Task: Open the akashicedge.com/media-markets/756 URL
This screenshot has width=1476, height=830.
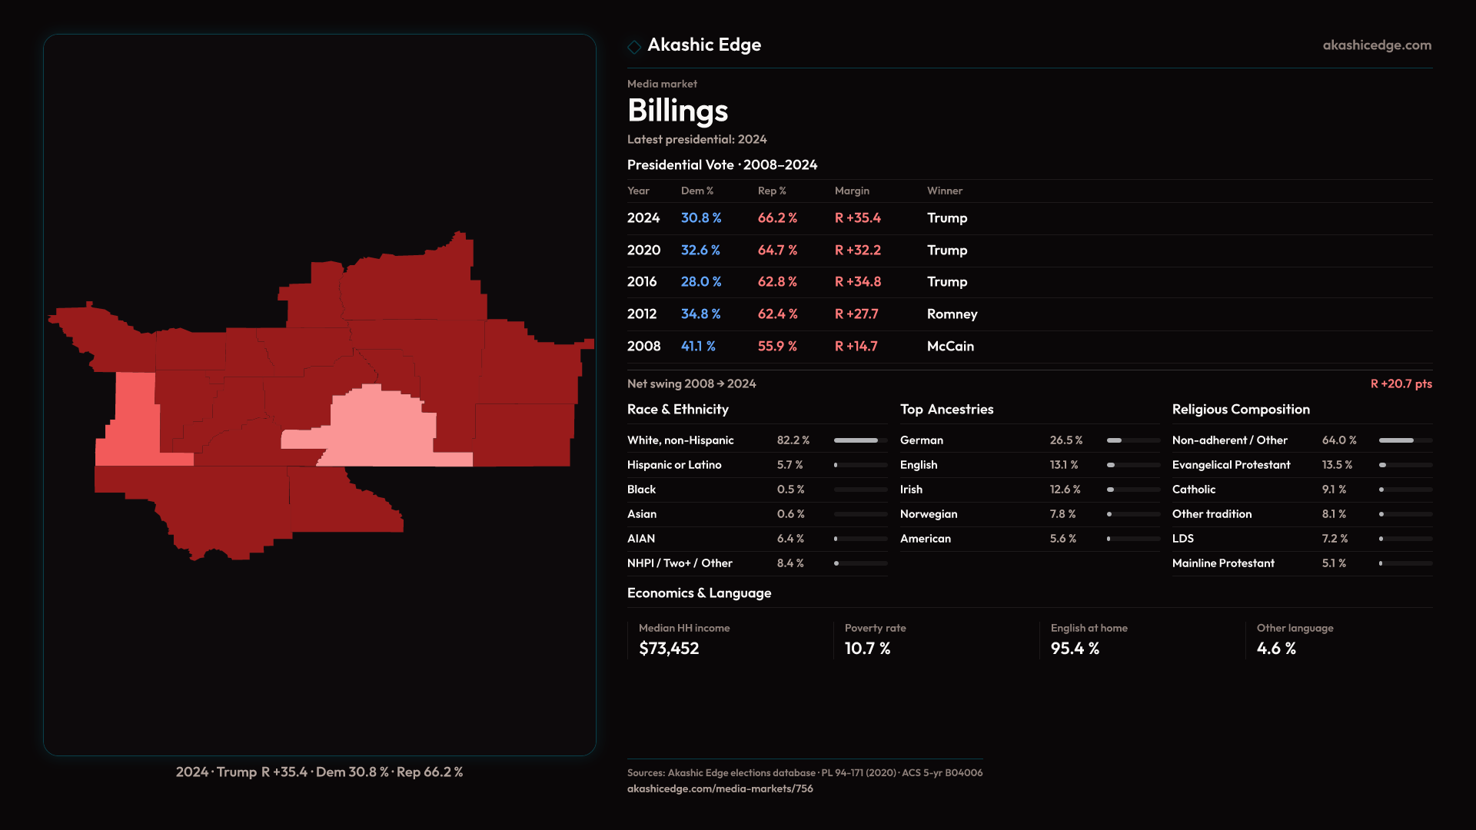Action: pos(720,788)
